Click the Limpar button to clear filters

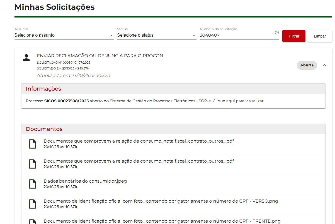[x=320, y=36]
